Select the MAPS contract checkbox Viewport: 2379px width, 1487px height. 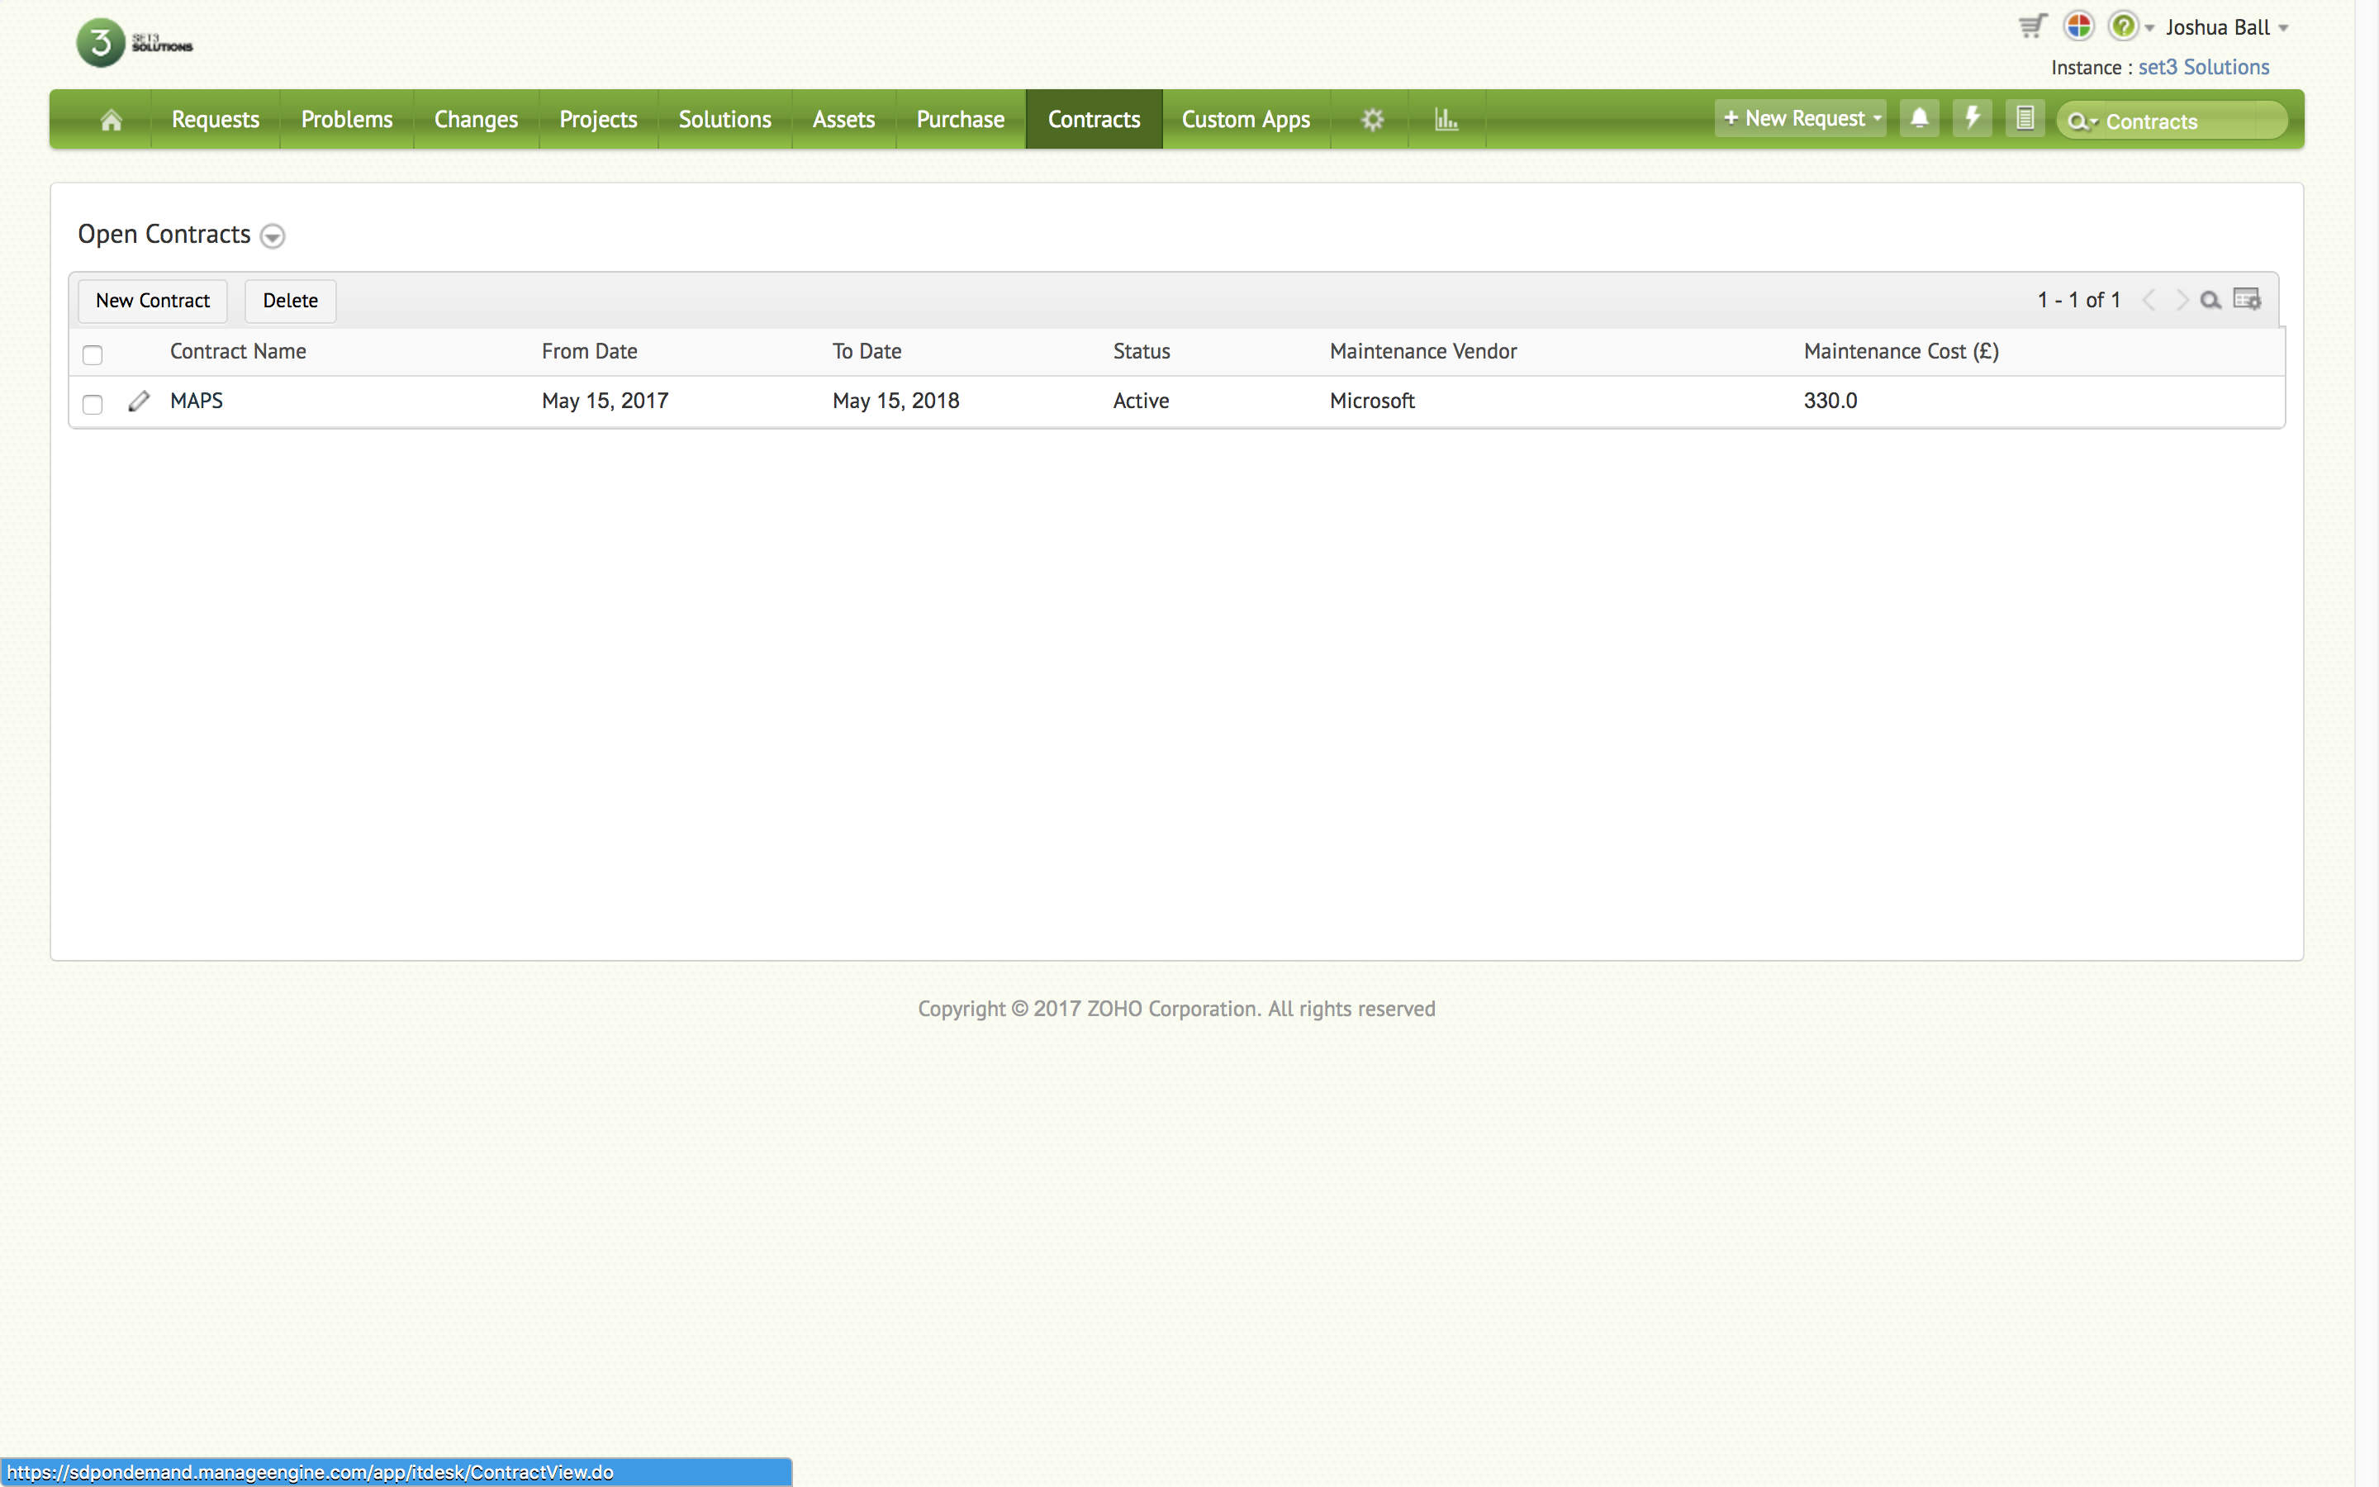tap(93, 403)
